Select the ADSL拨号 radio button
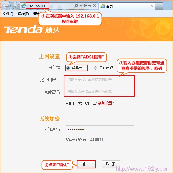173x173 pixels. click(68, 68)
